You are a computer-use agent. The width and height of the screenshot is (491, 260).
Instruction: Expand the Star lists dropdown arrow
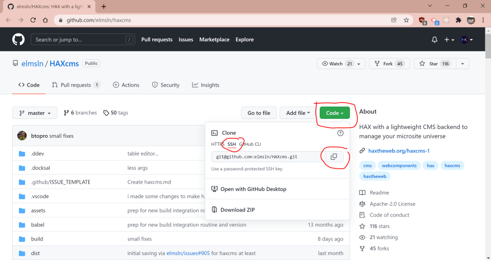(x=463, y=64)
